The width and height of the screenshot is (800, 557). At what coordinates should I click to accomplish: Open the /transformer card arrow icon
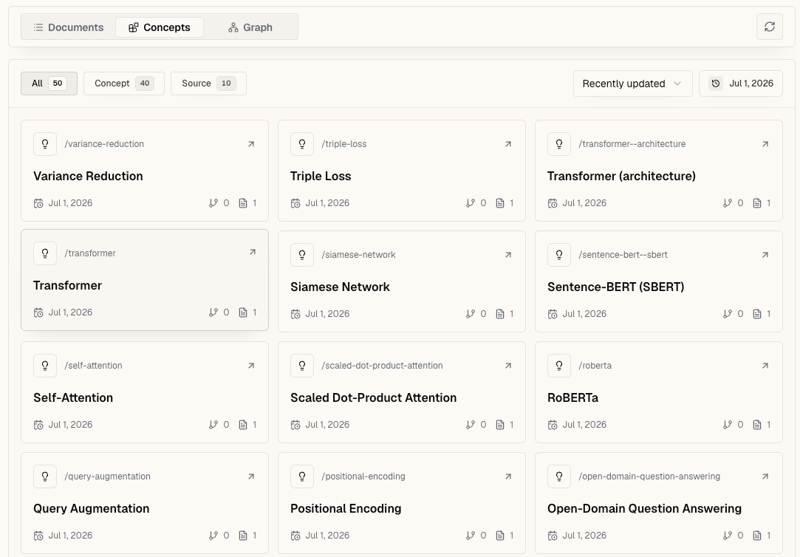[253, 252]
